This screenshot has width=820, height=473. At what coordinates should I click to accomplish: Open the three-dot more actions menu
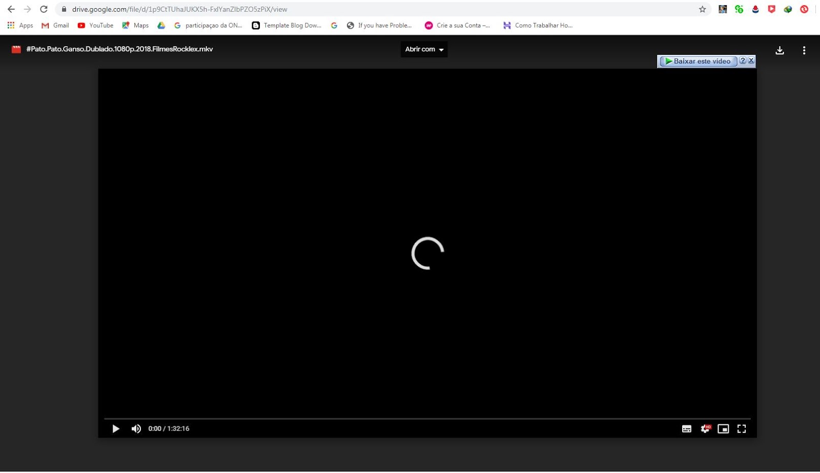coord(804,50)
